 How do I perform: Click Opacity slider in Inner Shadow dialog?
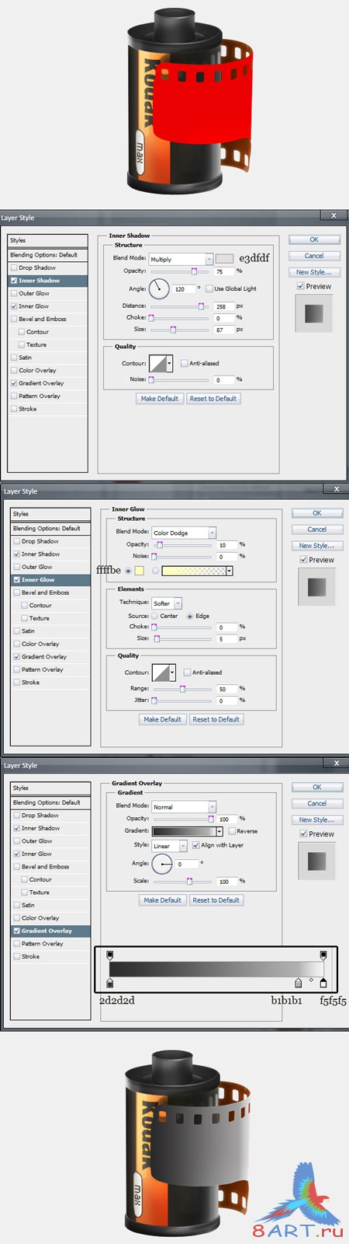coord(179,271)
